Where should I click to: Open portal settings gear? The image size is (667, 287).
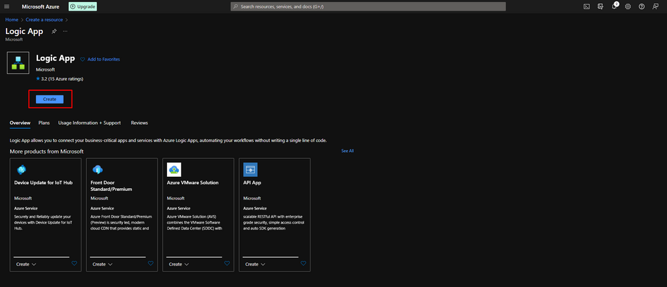pos(628,7)
